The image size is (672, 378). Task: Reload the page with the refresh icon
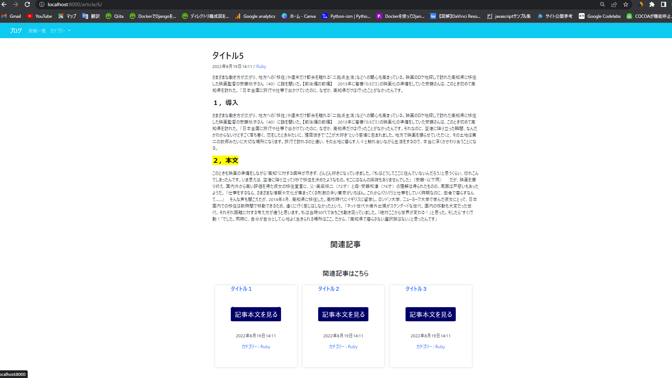[27, 4]
